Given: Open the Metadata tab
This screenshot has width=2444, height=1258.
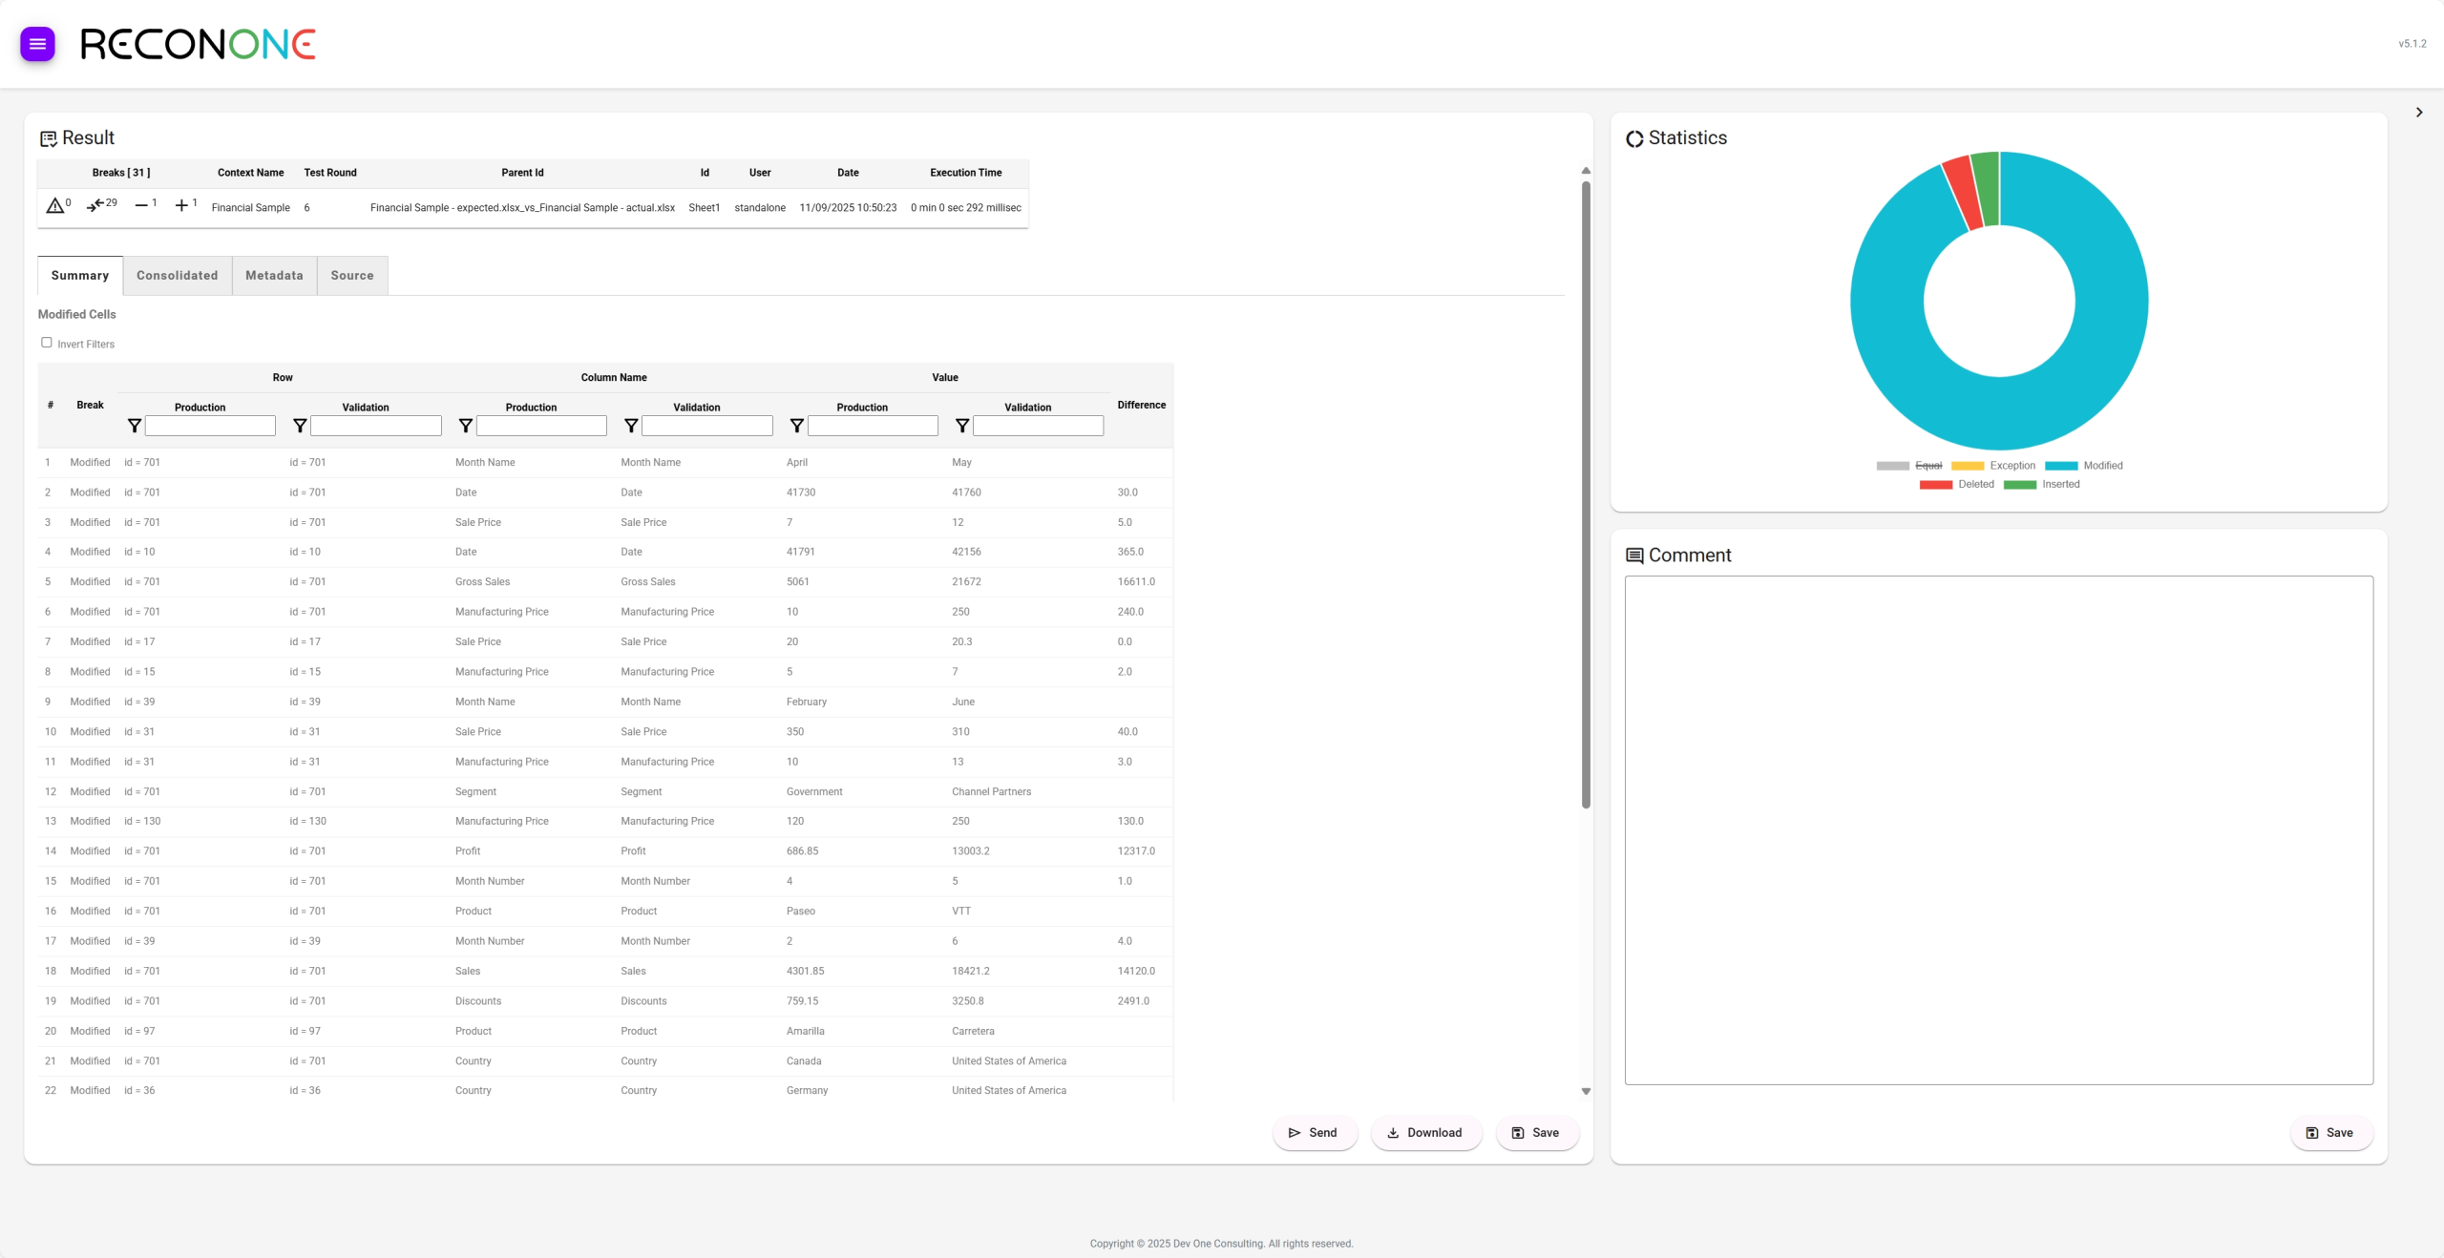Looking at the screenshot, I should click(x=274, y=276).
